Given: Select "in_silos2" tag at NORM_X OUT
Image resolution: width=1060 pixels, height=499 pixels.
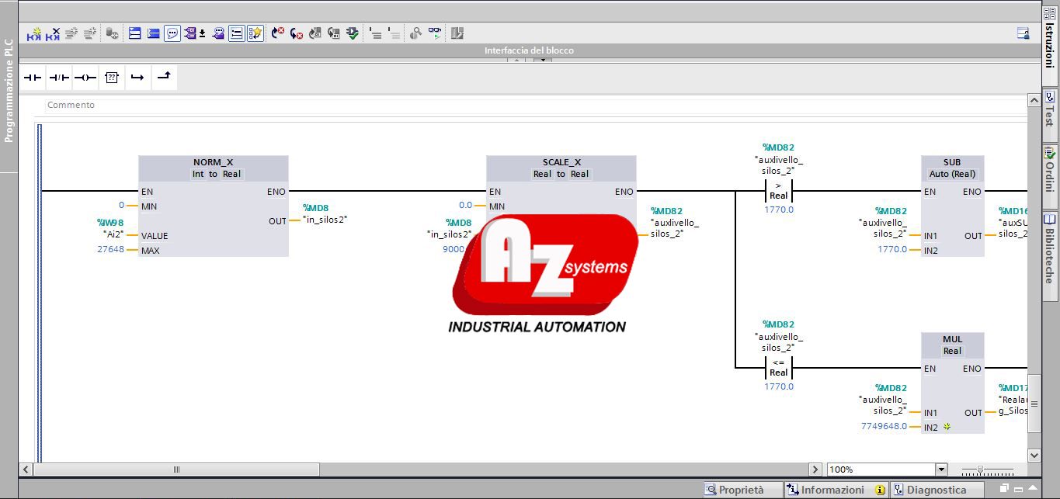Looking at the screenshot, I should point(325,220).
